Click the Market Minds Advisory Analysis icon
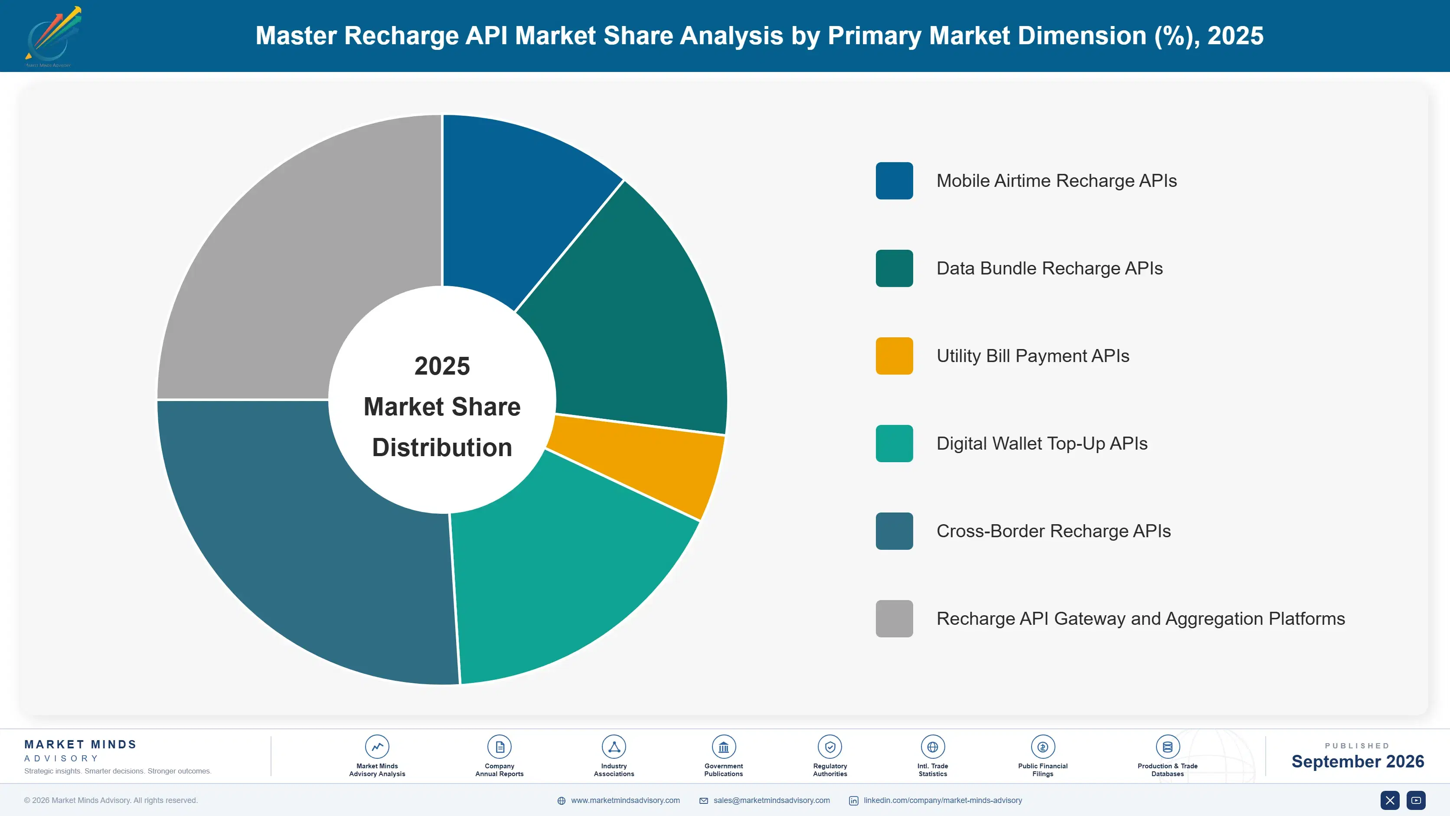The height and width of the screenshot is (816, 1450). point(377,747)
